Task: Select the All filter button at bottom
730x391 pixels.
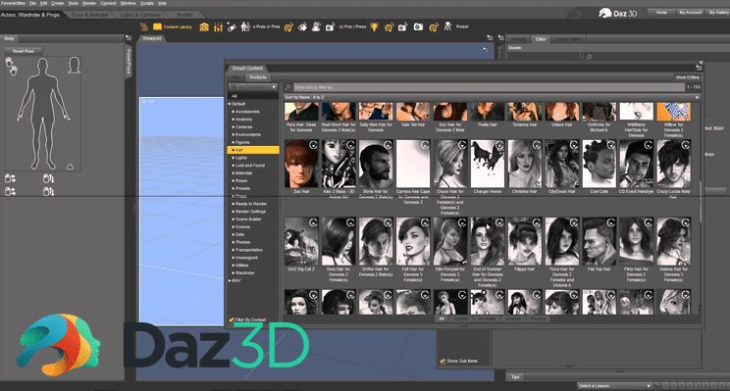Action: pyautogui.click(x=442, y=318)
